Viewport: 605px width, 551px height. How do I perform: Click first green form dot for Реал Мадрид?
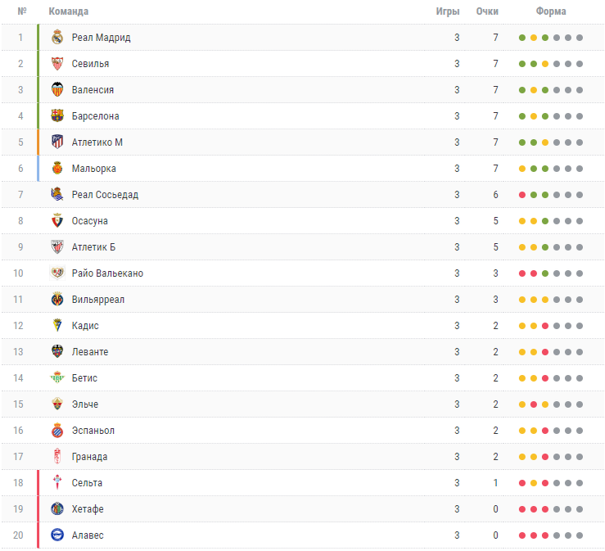point(522,38)
